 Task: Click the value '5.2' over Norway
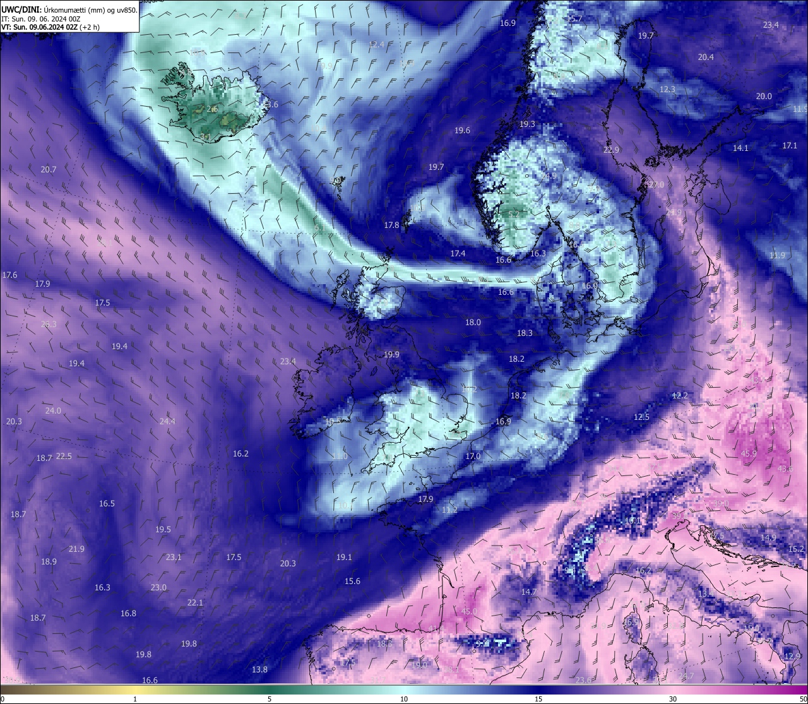point(513,214)
